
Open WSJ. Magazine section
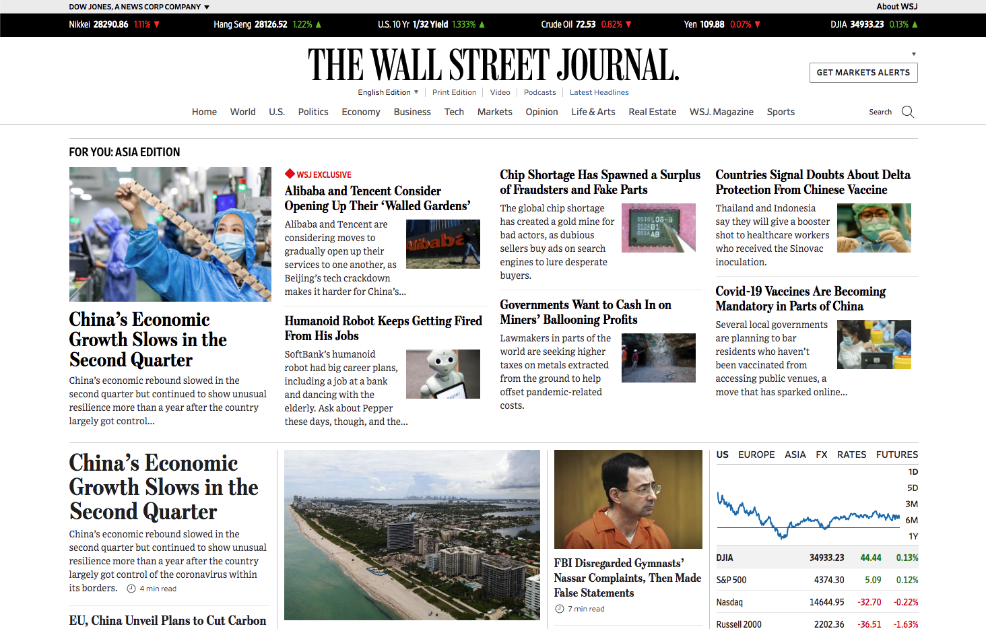pos(721,112)
